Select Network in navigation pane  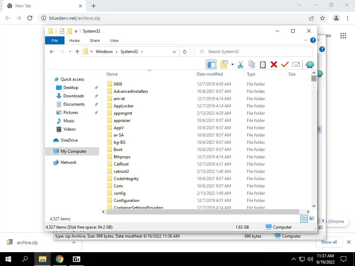[68, 162]
